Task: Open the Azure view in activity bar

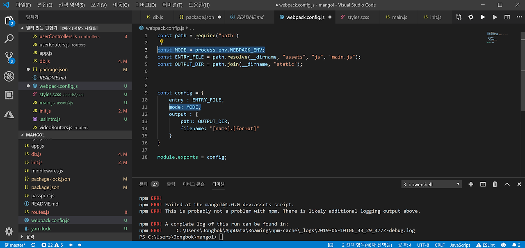Action: click(x=9, y=114)
